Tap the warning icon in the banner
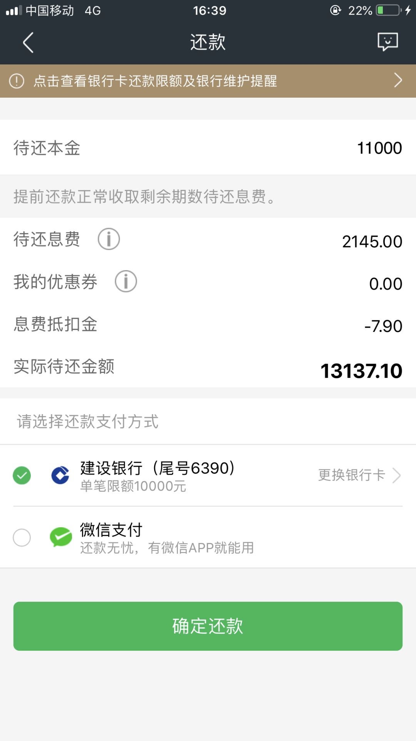The width and height of the screenshot is (416, 741). point(17,81)
